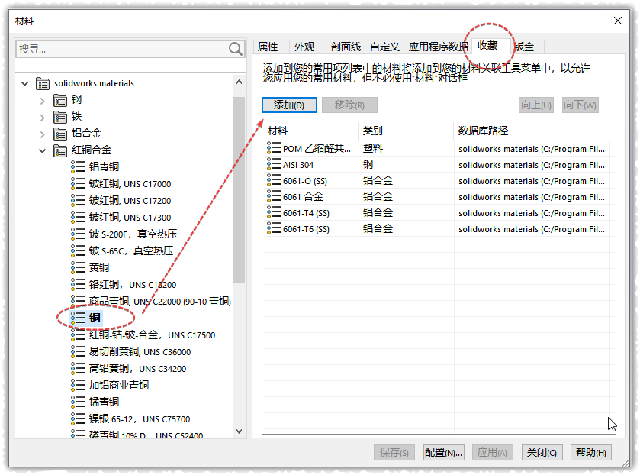
Task: Open 配置(N)... dialog
Action: click(x=443, y=453)
